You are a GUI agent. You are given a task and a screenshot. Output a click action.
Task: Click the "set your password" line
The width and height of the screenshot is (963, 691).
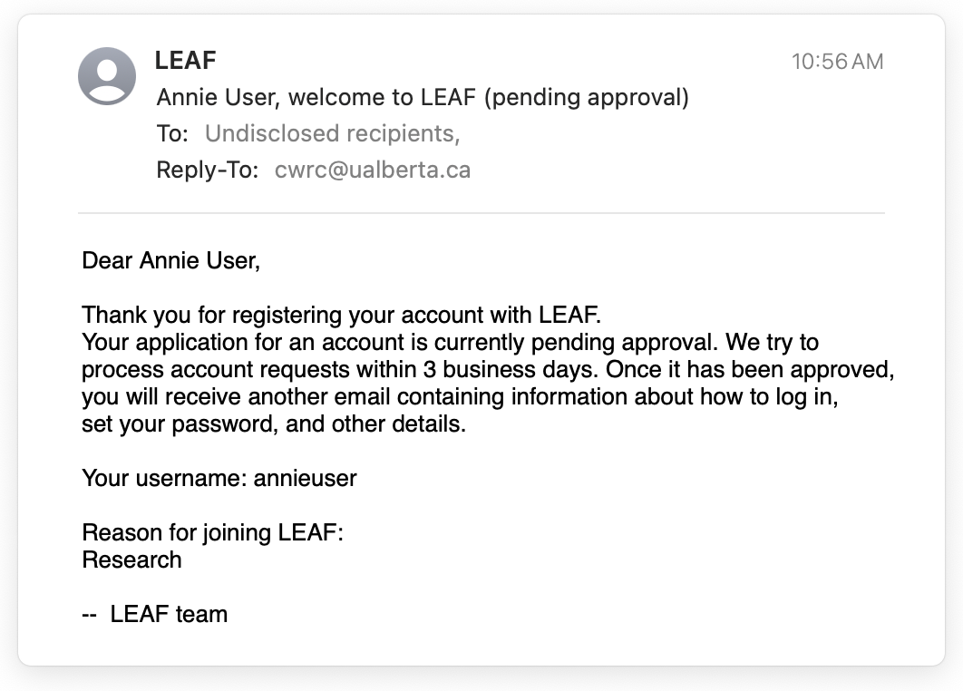(273, 423)
